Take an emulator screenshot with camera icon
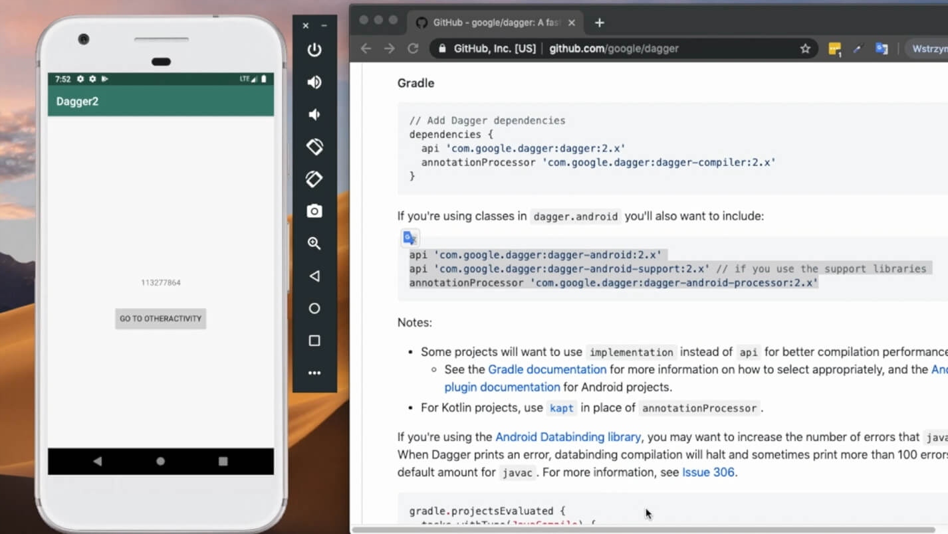The image size is (948, 534). click(314, 211)
